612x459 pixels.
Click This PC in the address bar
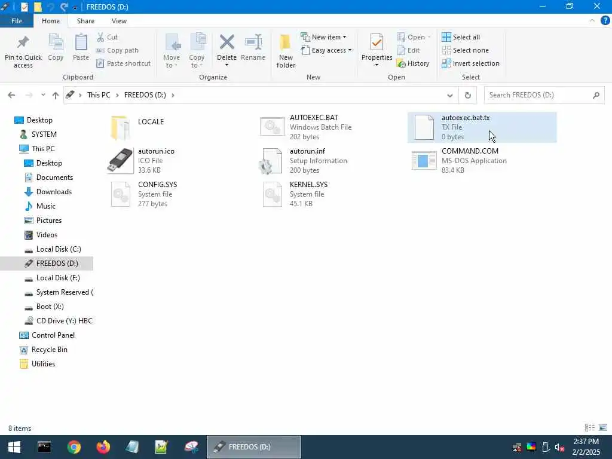[x=99, y=95]
